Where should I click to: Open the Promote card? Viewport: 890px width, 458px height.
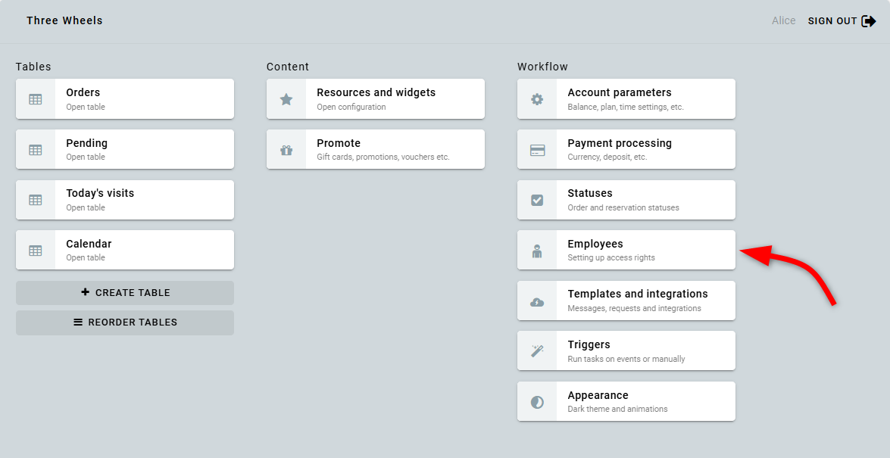coord(376,149)
